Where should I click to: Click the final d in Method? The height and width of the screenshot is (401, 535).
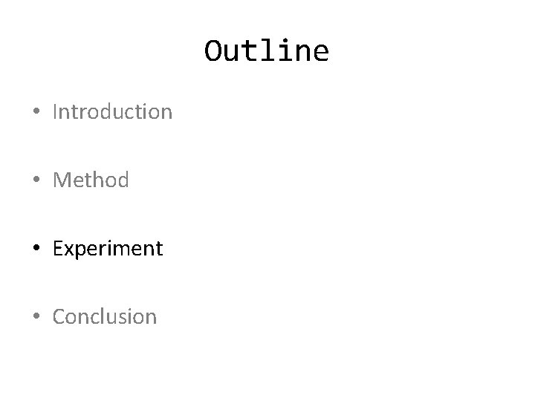(123, 180)
